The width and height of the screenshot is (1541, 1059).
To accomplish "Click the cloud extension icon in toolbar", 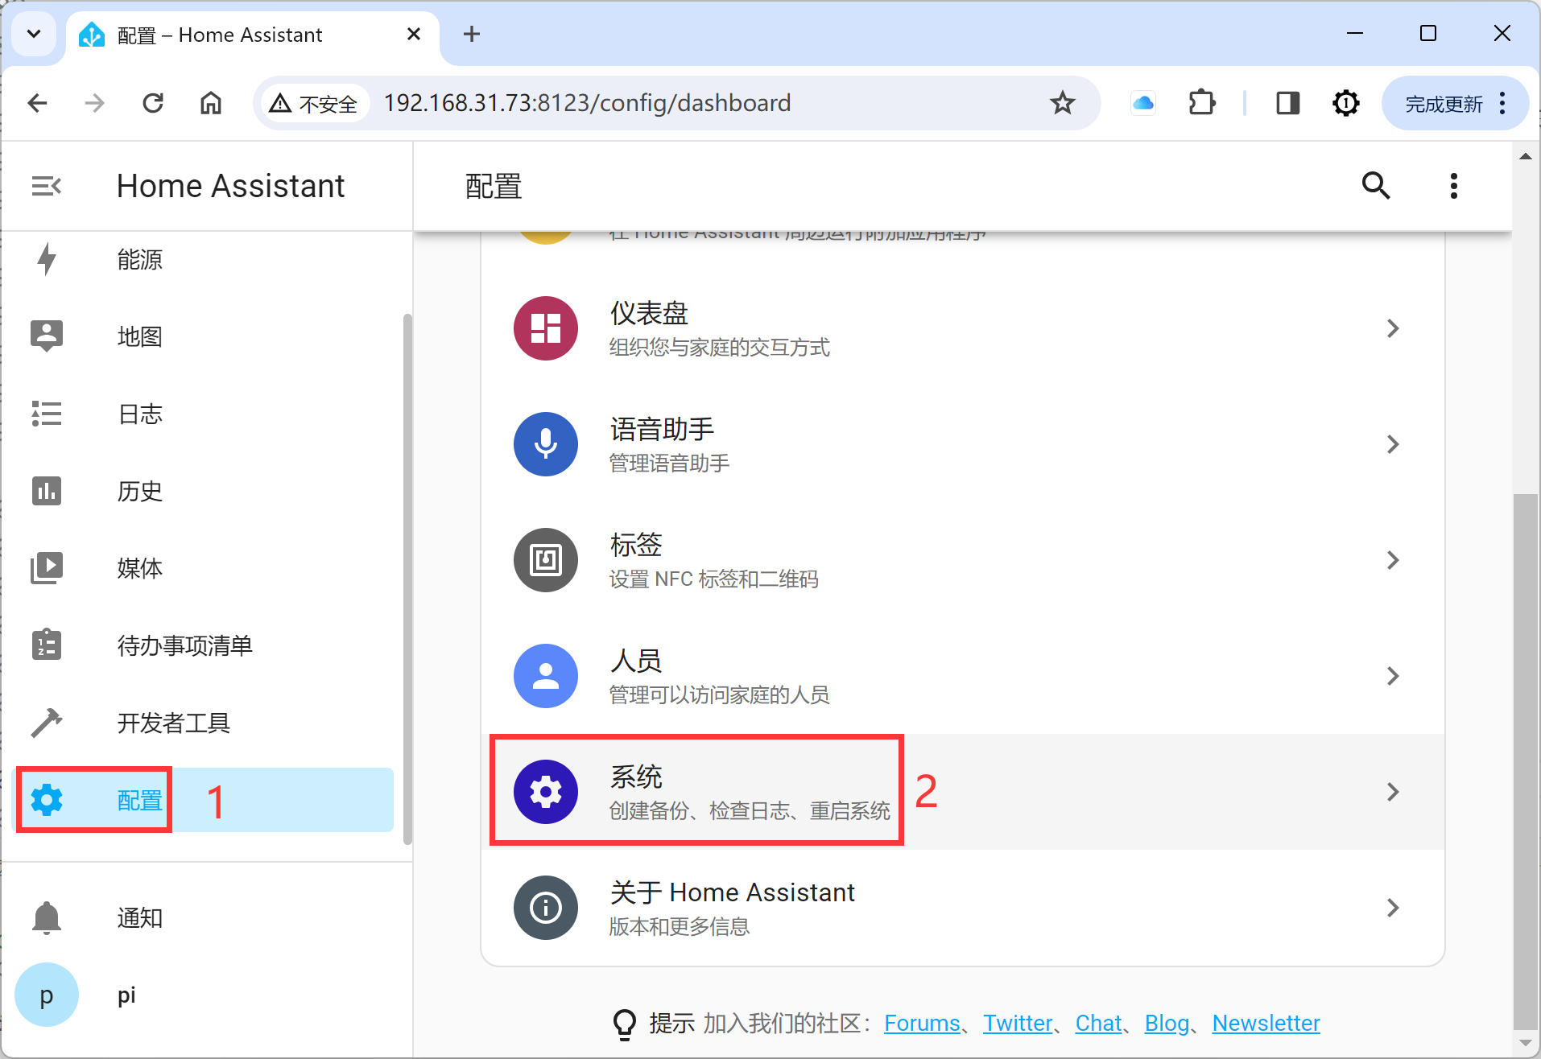I will 1143,103.
